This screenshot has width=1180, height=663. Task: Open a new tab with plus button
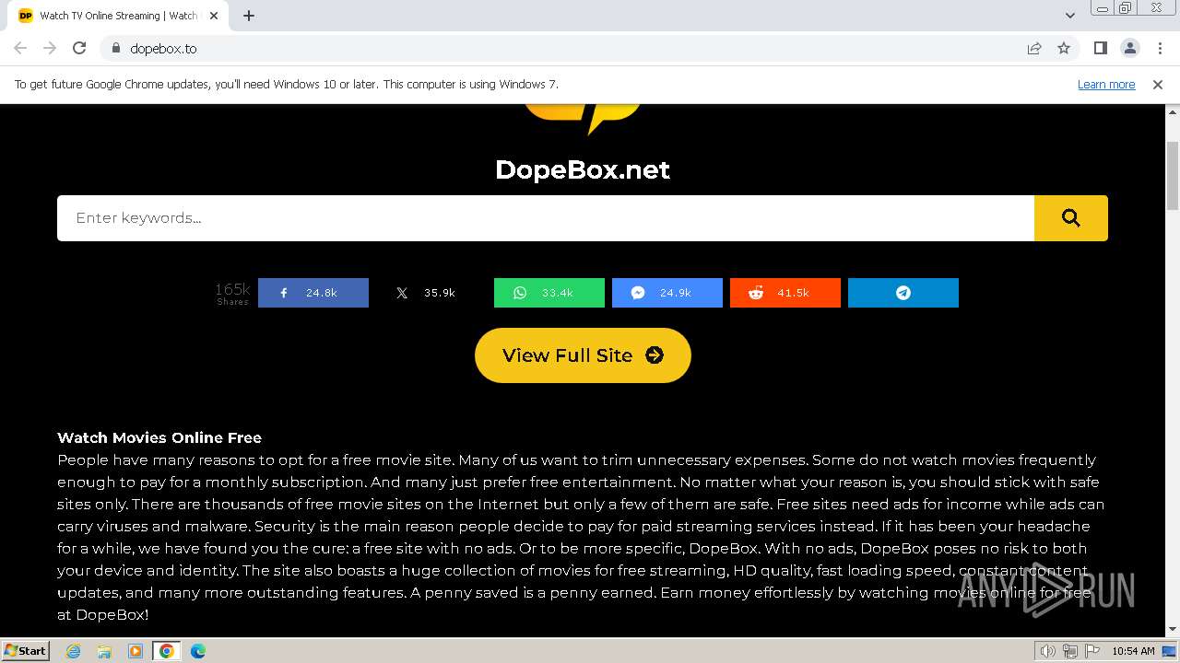(249, 16)
